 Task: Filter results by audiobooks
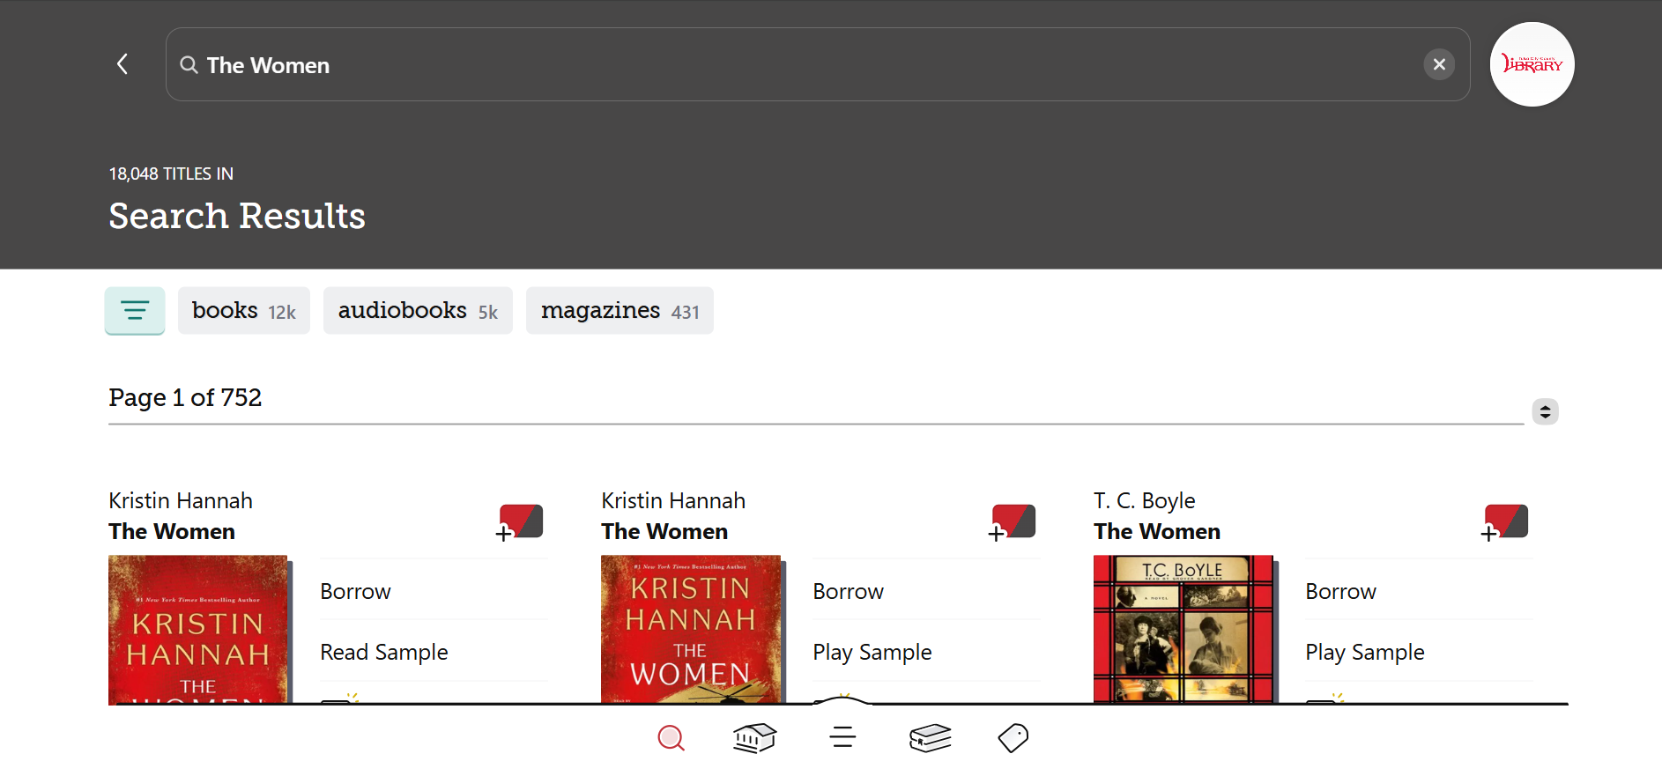click(x=418, y=310)
